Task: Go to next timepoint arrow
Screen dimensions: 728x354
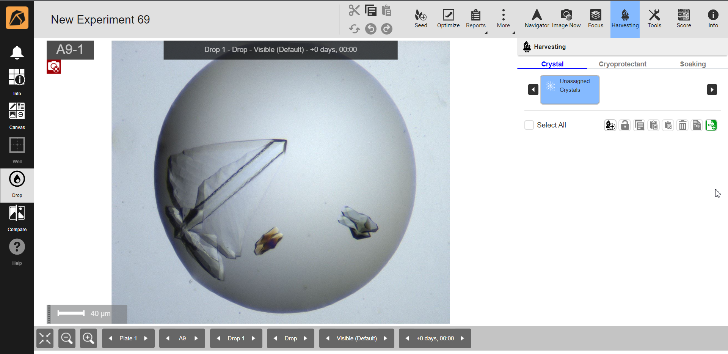Action: [x=462, y=338]
